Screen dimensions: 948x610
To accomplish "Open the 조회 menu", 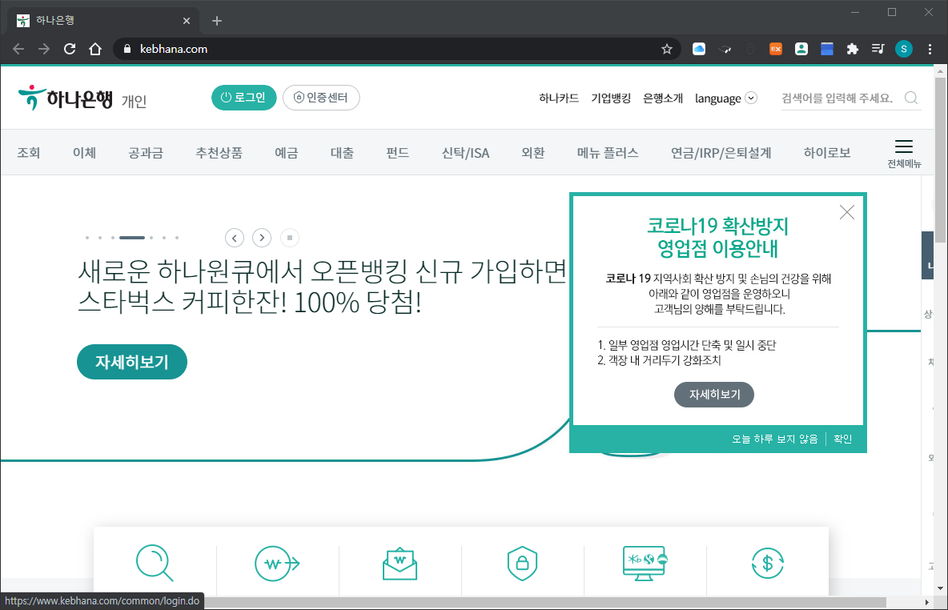I will (x=28, y=153).
